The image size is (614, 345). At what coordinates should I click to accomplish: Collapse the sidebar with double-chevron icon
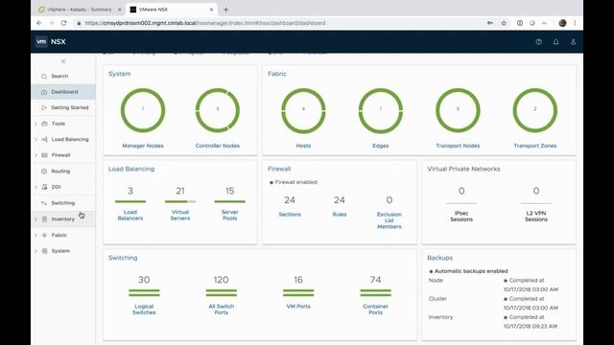point(63,61)
